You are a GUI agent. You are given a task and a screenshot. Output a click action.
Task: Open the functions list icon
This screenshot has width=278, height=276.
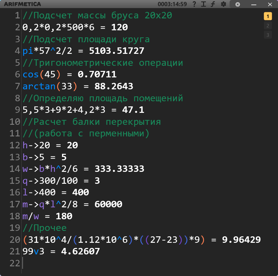point(213,4)
